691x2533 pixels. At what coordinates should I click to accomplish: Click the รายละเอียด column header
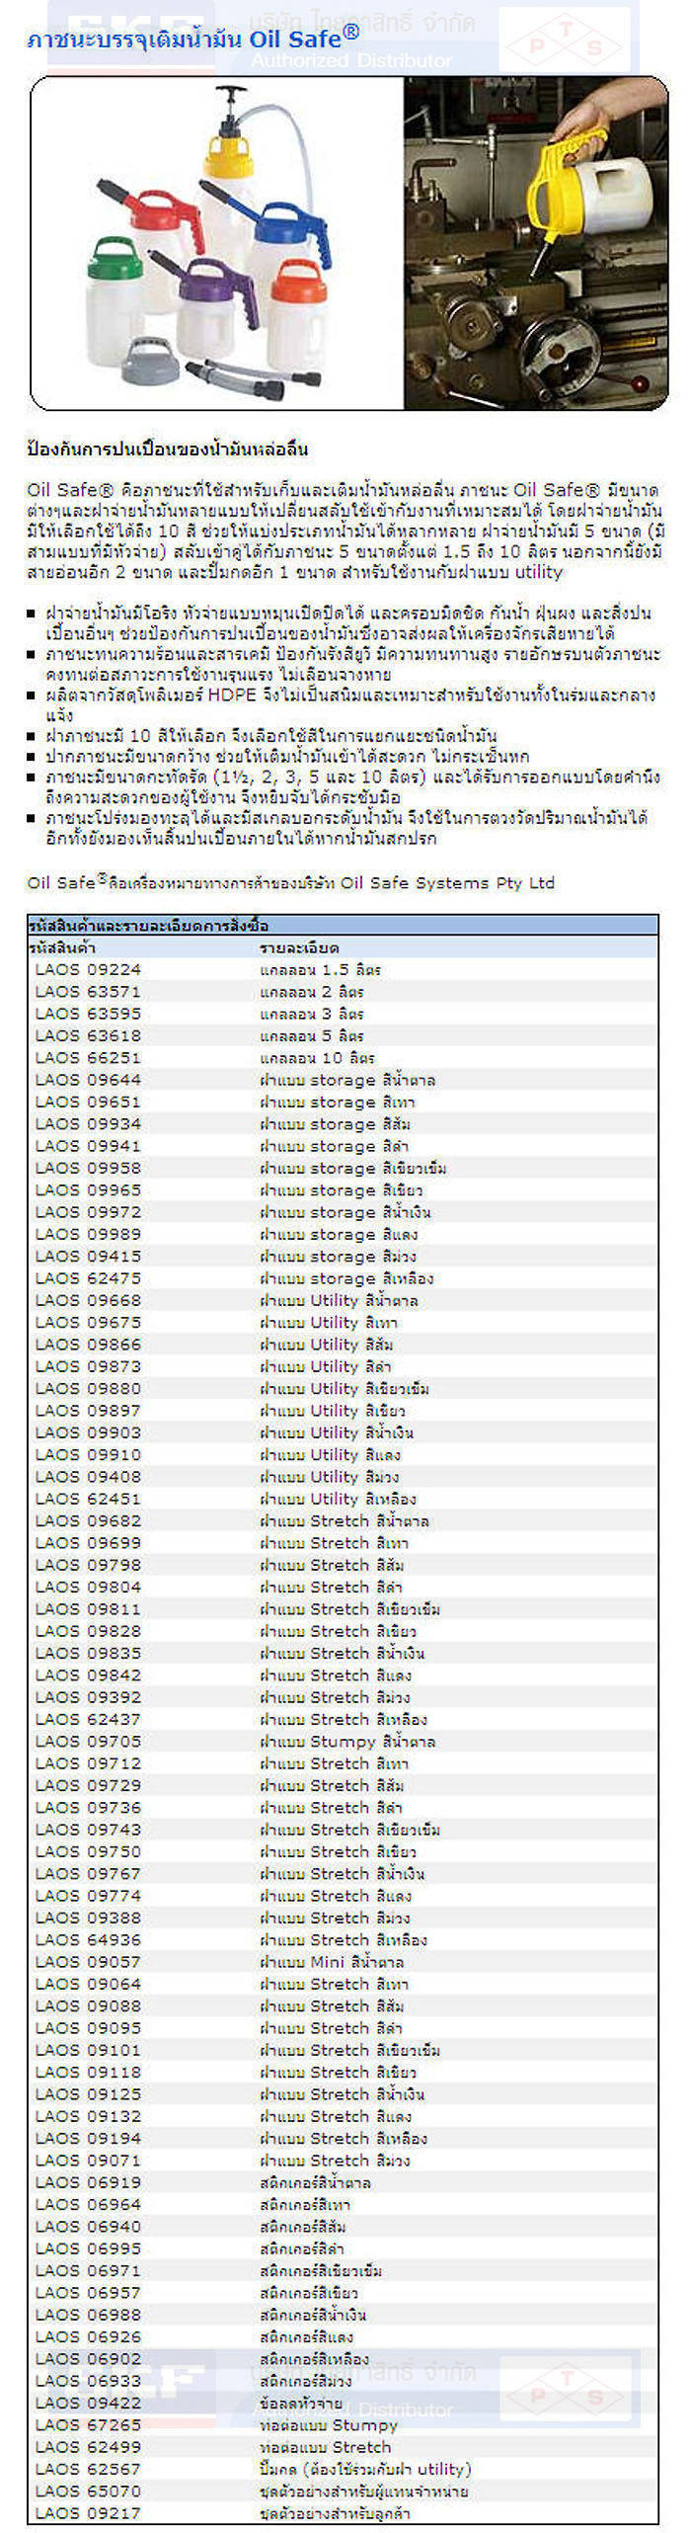click(299, 947)
